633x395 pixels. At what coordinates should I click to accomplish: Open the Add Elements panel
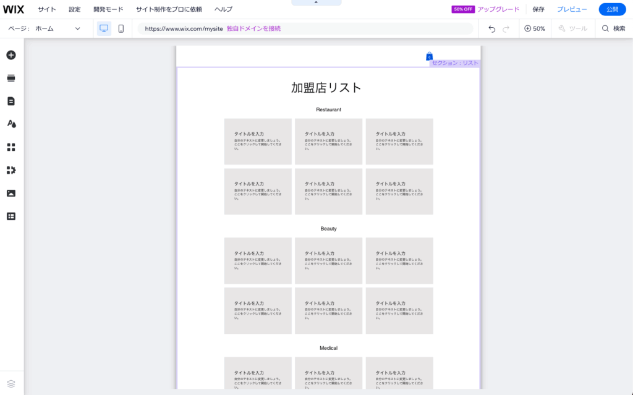click(x=11, y=55)
